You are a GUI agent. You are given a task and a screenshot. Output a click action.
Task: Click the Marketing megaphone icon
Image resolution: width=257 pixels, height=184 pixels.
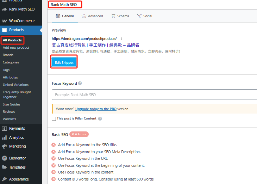tap(4, 146)
